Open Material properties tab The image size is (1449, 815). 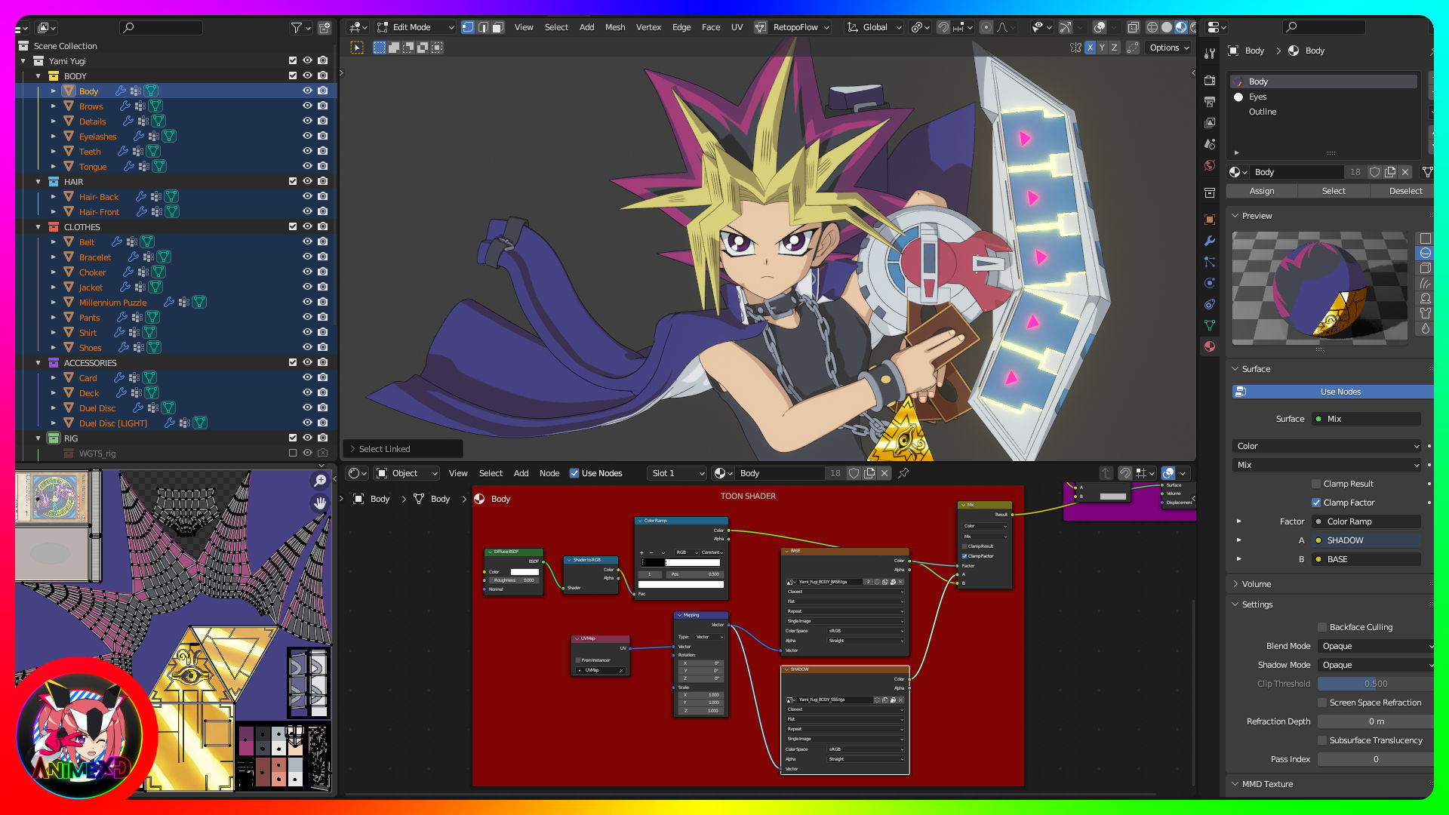1210,346
